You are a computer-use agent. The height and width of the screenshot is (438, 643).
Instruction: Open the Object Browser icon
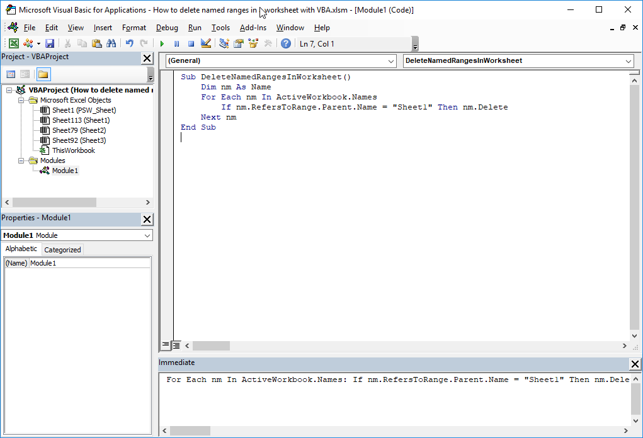click(252, 43)
